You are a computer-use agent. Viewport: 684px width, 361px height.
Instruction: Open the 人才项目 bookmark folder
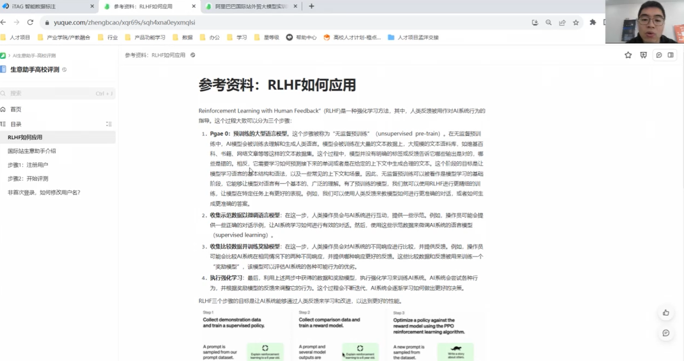[16, 38]
